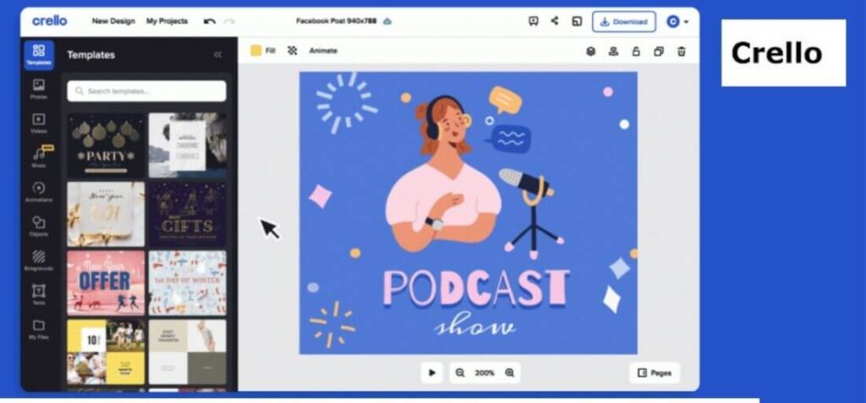Delete element with the trash icon
The width and height of the screenshot is (866, 403).
tap(681, 52)
